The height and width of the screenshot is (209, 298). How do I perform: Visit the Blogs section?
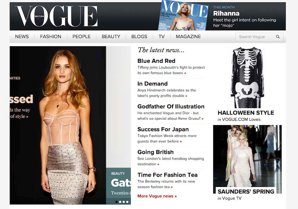point(139,36)
